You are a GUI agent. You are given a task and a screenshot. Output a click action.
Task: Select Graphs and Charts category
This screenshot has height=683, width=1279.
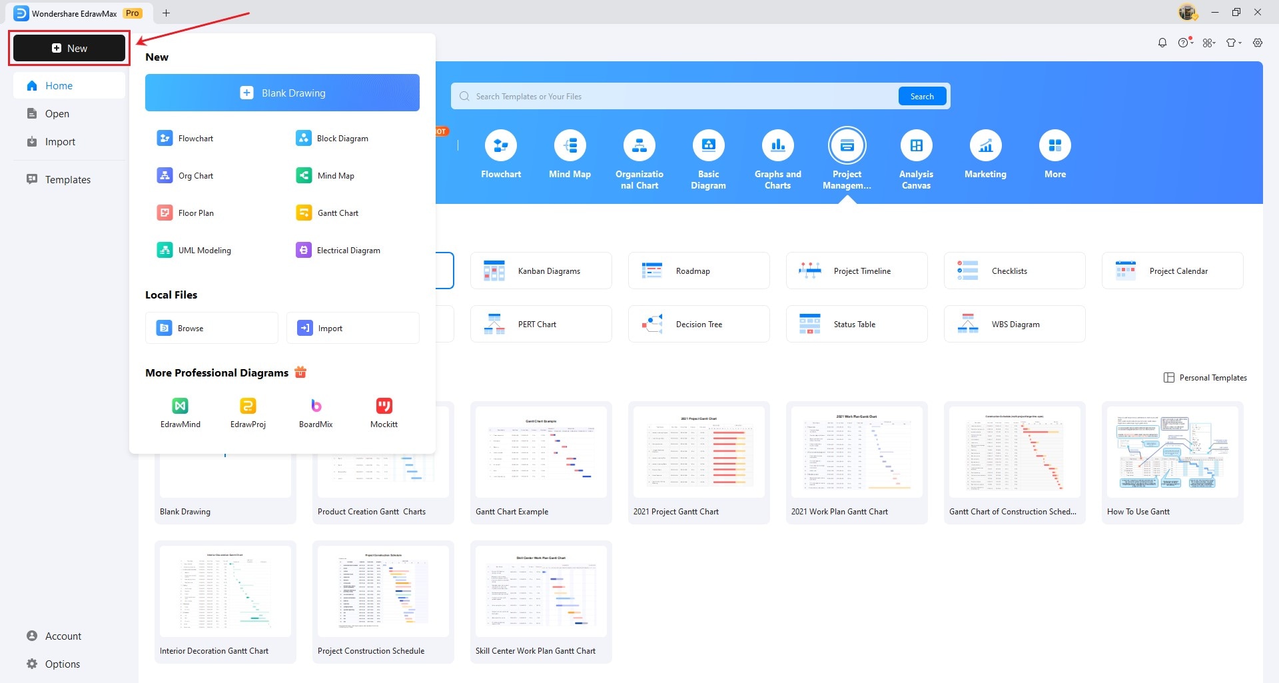point(778,160)
